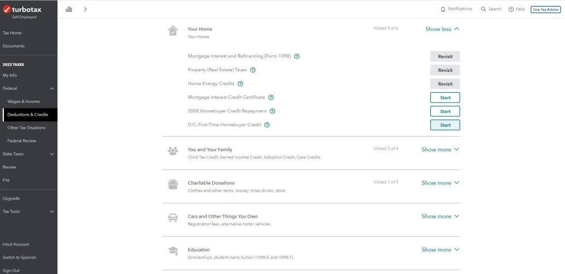
Task: Expand the Tax Tools sidebar menu
Action: tap(52, 212)
